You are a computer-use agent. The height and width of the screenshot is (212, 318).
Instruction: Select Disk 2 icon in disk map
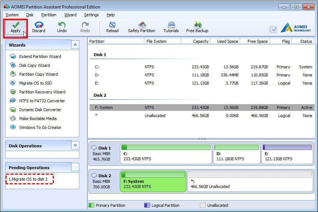[x=94, y=175]
